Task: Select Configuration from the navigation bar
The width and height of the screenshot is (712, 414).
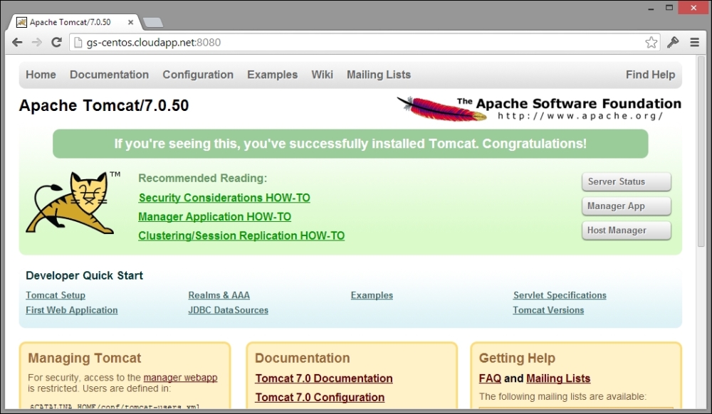Action: (x=198, y=75)
